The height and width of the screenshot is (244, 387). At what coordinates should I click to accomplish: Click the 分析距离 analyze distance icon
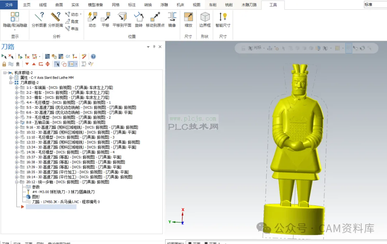click(x=56, y=19)
